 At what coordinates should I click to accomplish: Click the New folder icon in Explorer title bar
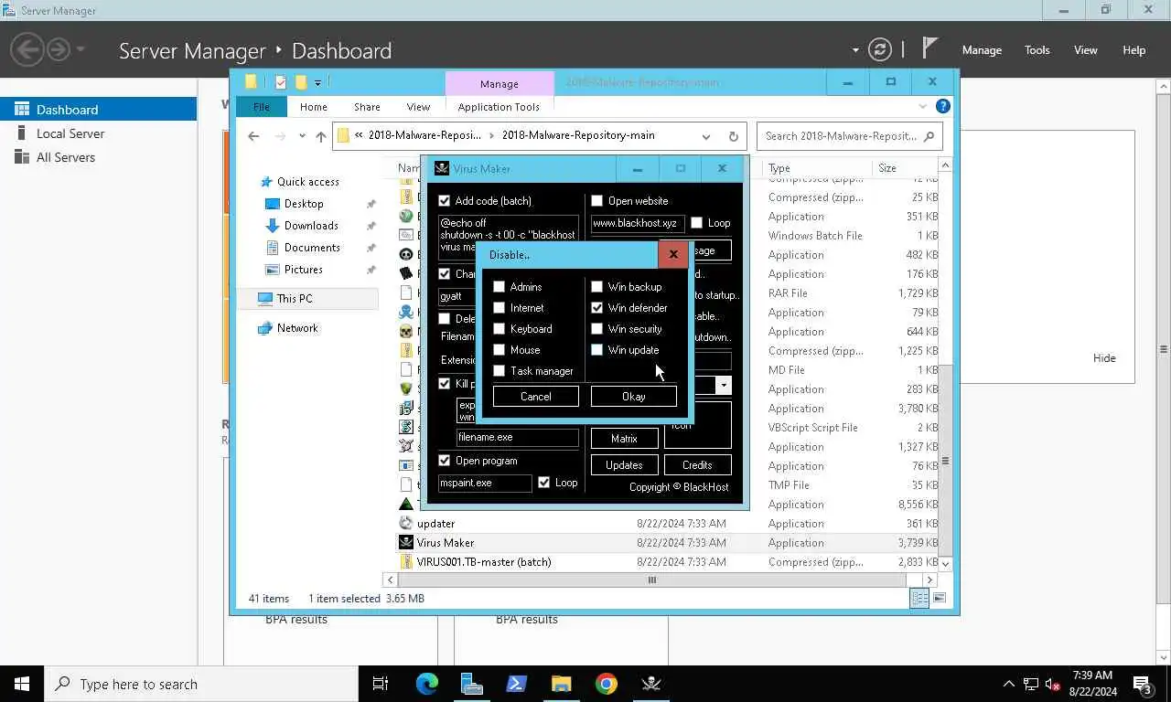[300, 82]
